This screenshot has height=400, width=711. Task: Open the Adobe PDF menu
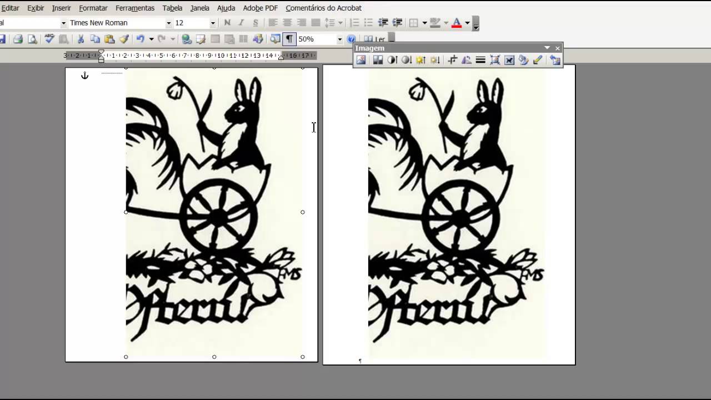(x=261, y=8)
